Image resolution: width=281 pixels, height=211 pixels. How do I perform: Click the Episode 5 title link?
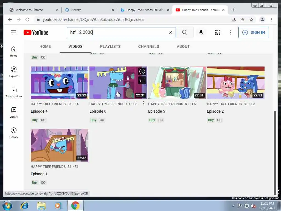coord(156,112)
